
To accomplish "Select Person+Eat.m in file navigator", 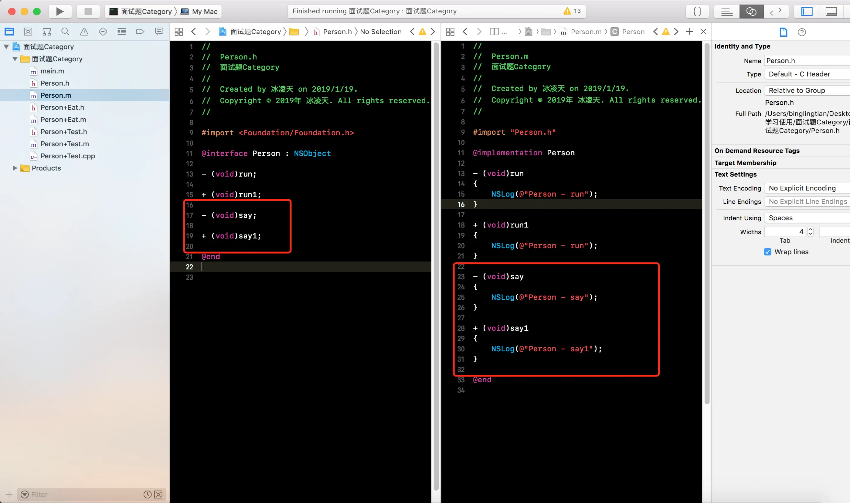I will point(63,120).
